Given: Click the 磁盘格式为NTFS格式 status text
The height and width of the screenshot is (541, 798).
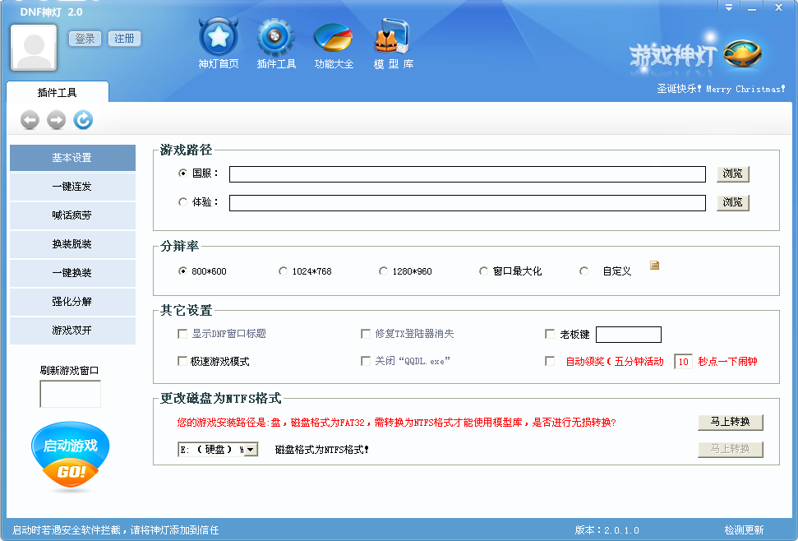Looking at the screenshot, I should [x=321, y=450].
